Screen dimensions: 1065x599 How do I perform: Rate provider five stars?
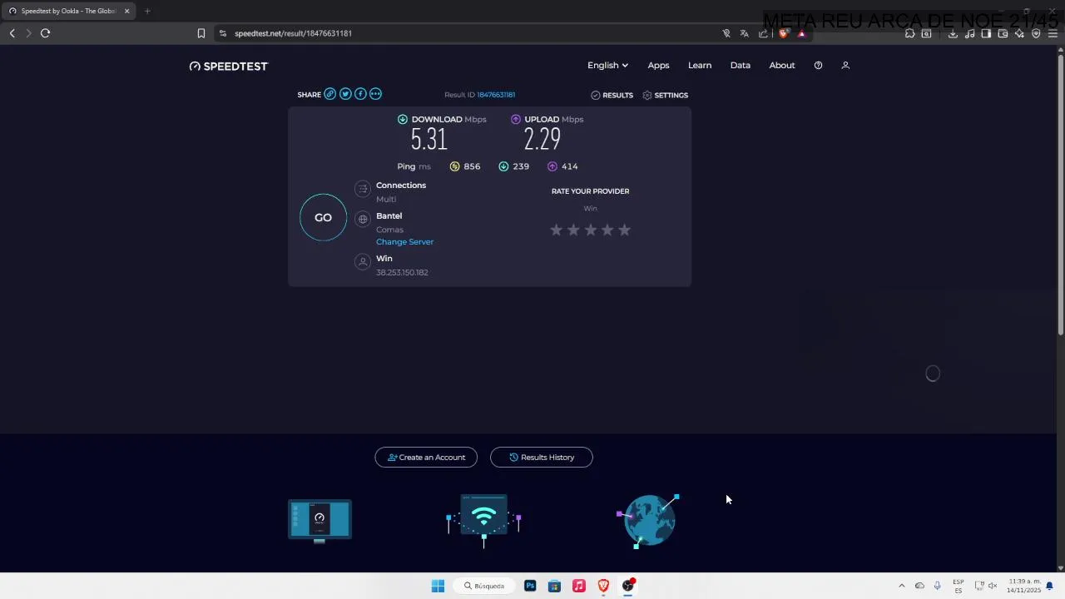[x=624, y=230]
